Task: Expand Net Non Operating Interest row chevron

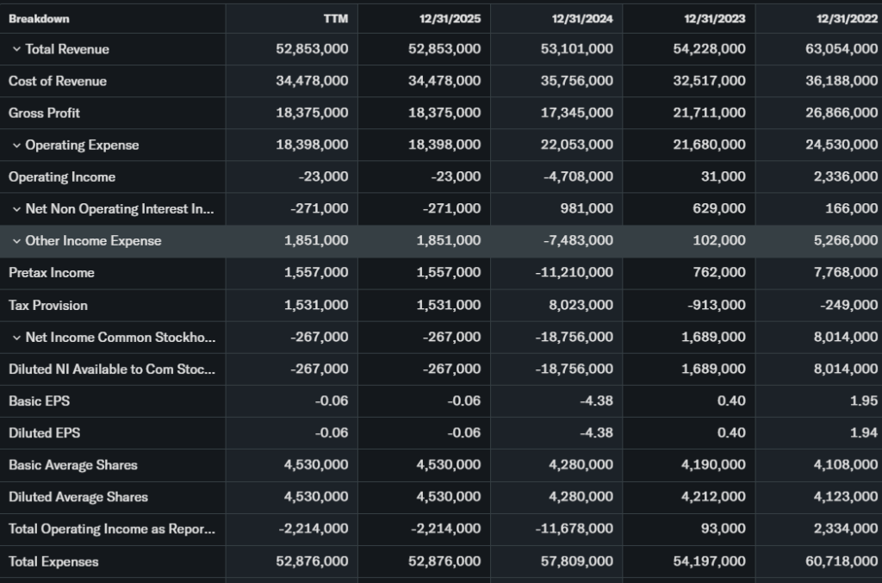Action: coord(16,209)
